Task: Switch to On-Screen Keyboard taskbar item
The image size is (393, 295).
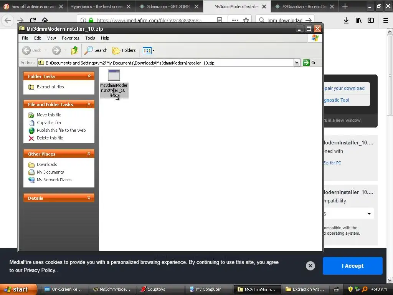Action: 64,289
